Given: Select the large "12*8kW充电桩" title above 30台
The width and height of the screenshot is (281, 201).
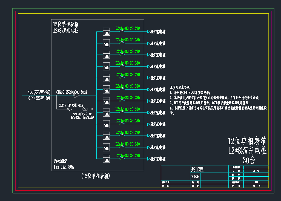Looking at the screenshot, I should pyautogui.click(x=247, y=151).
